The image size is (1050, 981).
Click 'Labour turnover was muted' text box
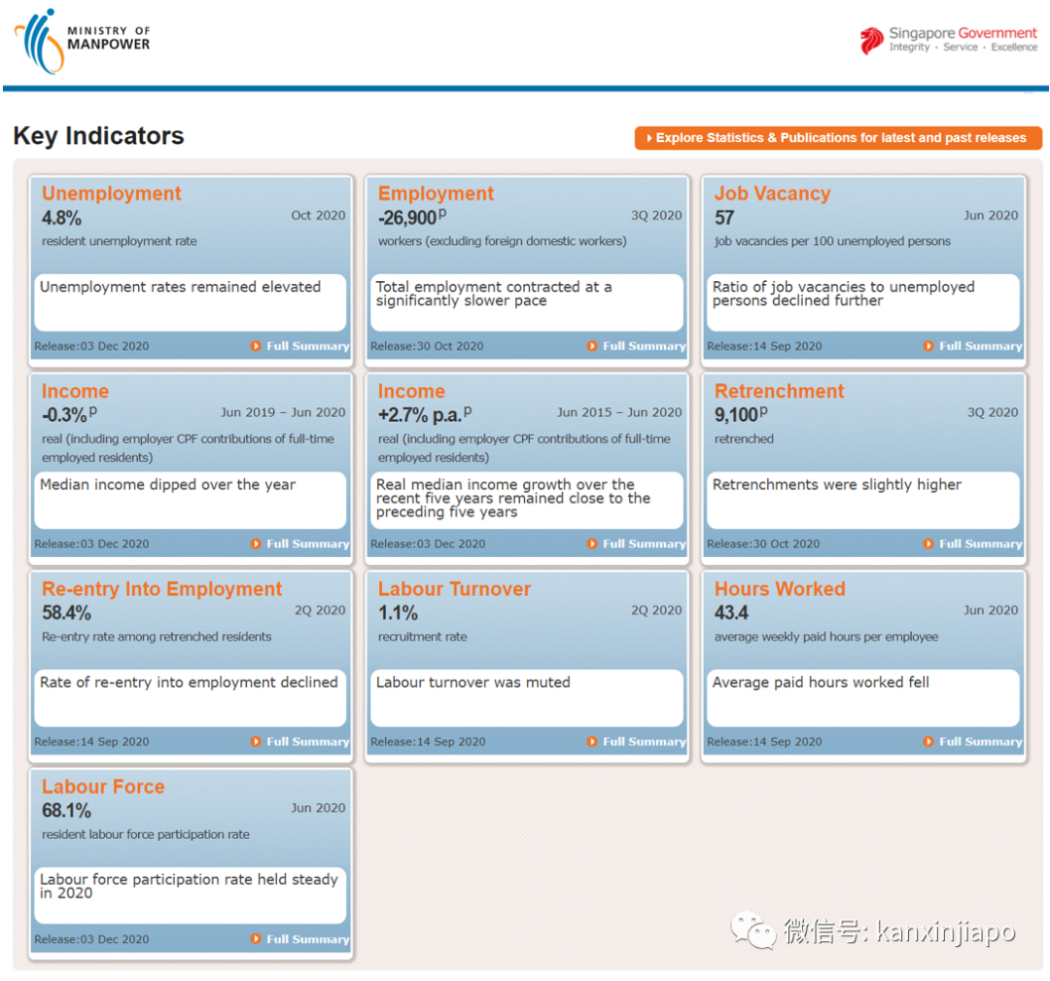coord(526,697)
